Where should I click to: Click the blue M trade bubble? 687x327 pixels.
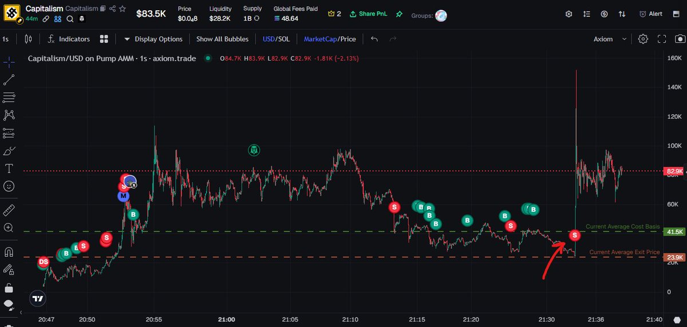pyautogui.click(x=123, y=196)
